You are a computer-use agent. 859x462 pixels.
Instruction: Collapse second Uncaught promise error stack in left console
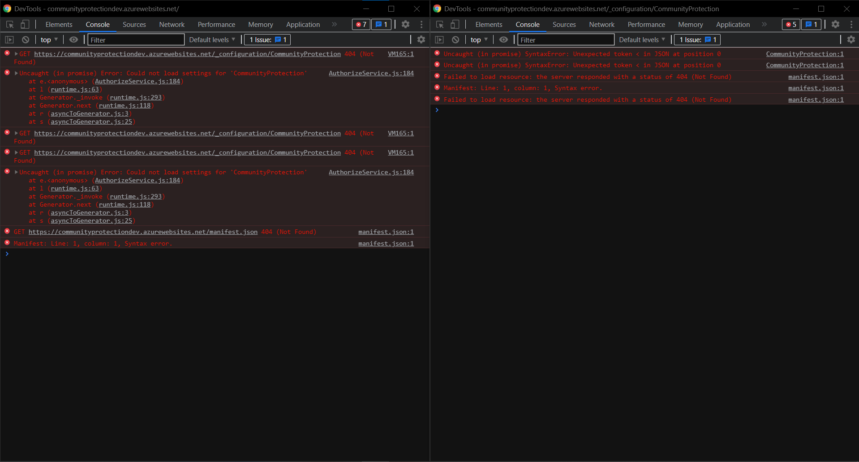[17, 172]
